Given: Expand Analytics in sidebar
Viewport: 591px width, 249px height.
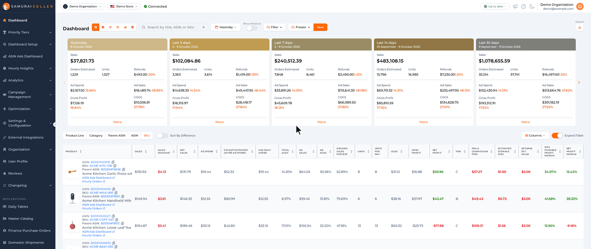Looking at the screenshot, I should 28,80.
